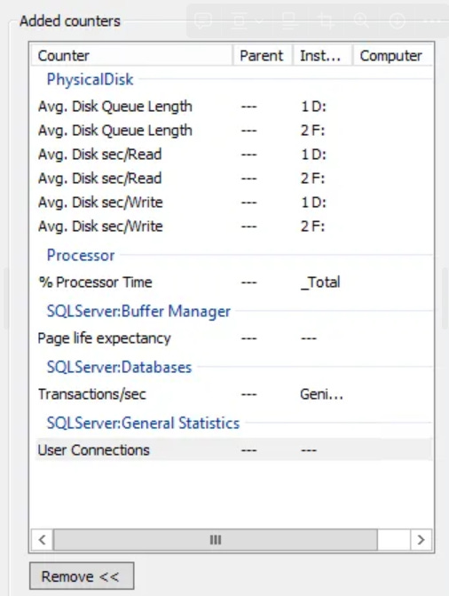Select the Page life expectancy counter

coord(233,338)
